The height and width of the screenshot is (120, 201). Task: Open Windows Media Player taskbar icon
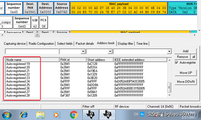57,115
